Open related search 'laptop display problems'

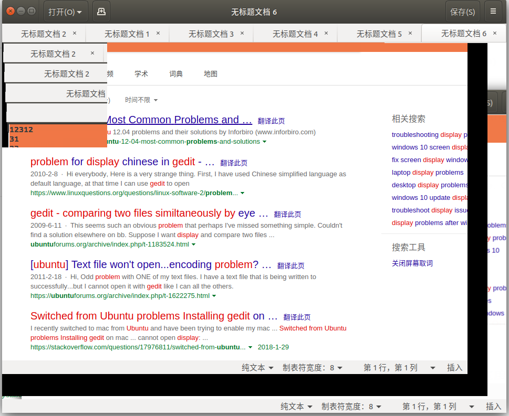click(428, 173)
